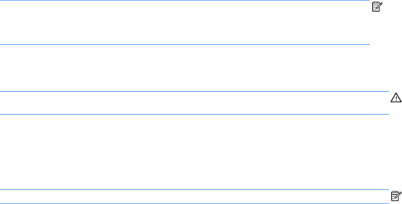Click the rule above the bottom note
The width and height of the screenshot is (402, 204).
click(195, 190)
